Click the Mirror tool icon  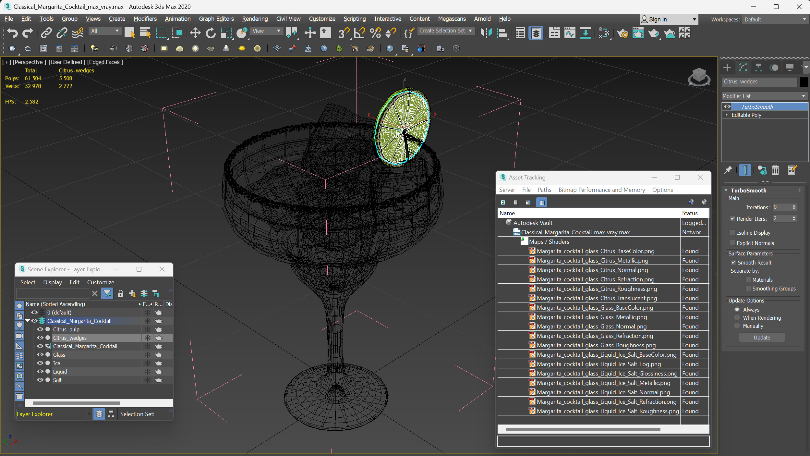coord(486,33)
